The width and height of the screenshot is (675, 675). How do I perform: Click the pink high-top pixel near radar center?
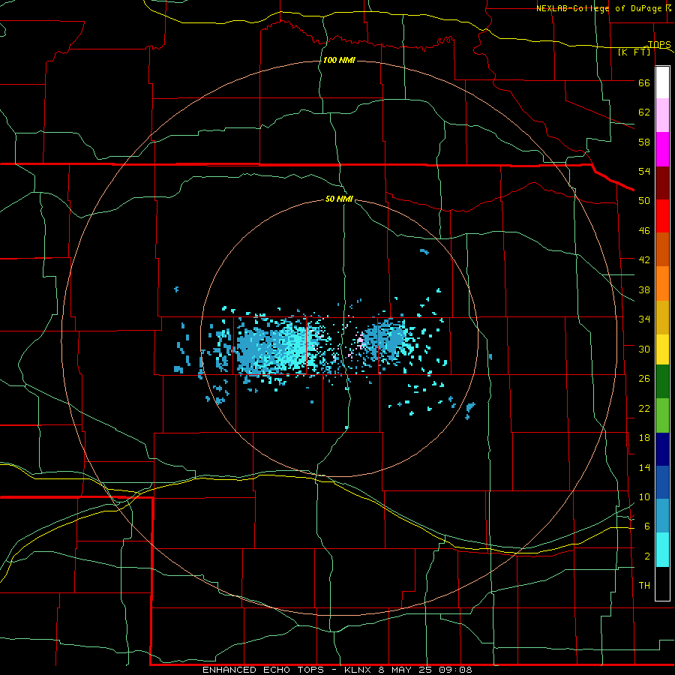pyautogui.click(x=360, y=341)
